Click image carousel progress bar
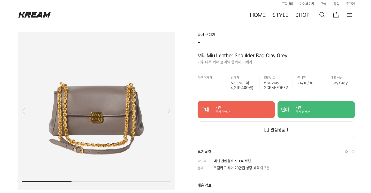Viewport: 371px width, 193px height. (x=96, y=181)
